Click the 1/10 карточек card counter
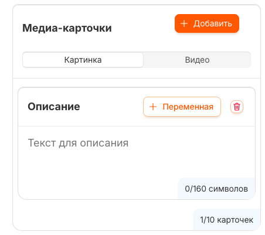Screen dimensions: 265x235 (227, 220)
